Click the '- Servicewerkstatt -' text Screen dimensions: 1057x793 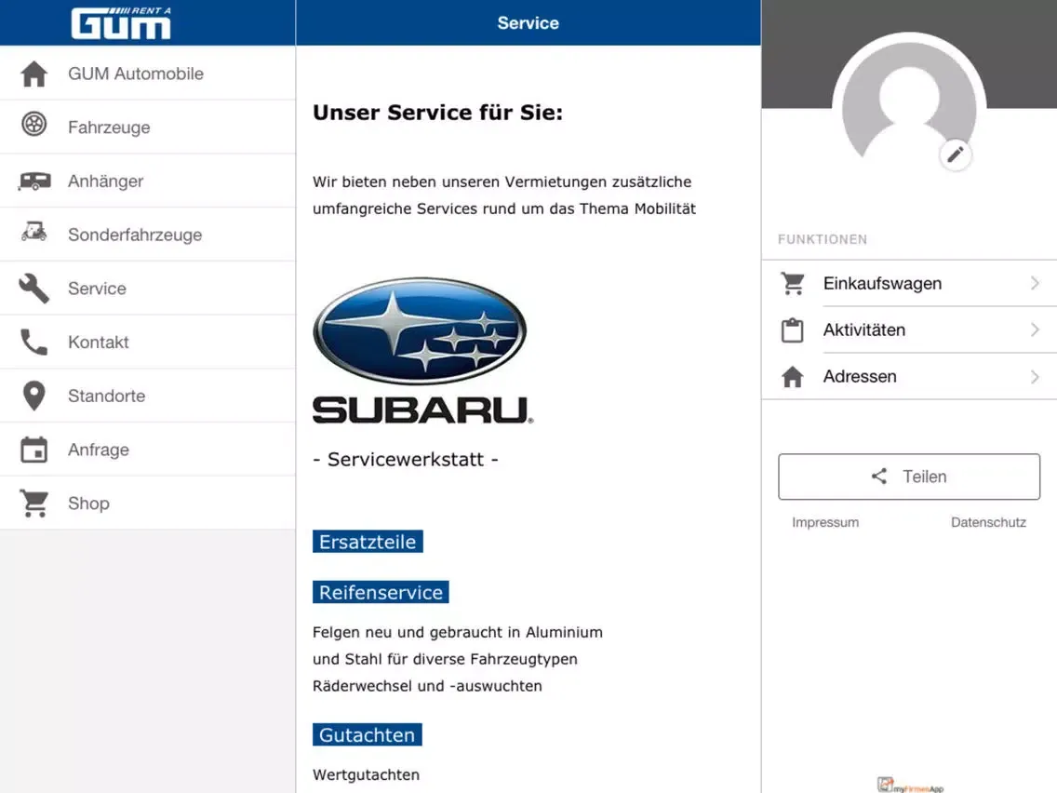[x=406, y=459]
